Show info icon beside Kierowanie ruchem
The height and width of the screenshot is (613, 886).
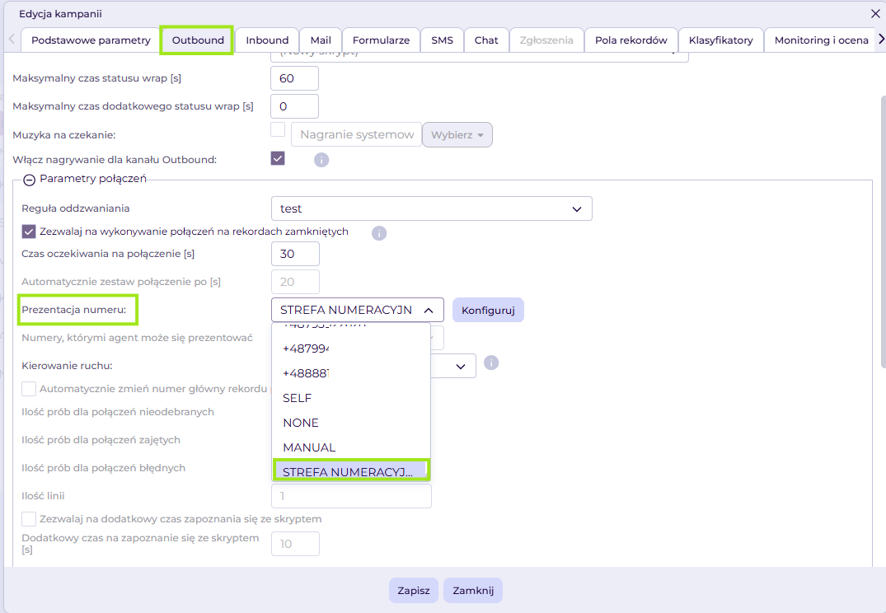pos(491,363)
